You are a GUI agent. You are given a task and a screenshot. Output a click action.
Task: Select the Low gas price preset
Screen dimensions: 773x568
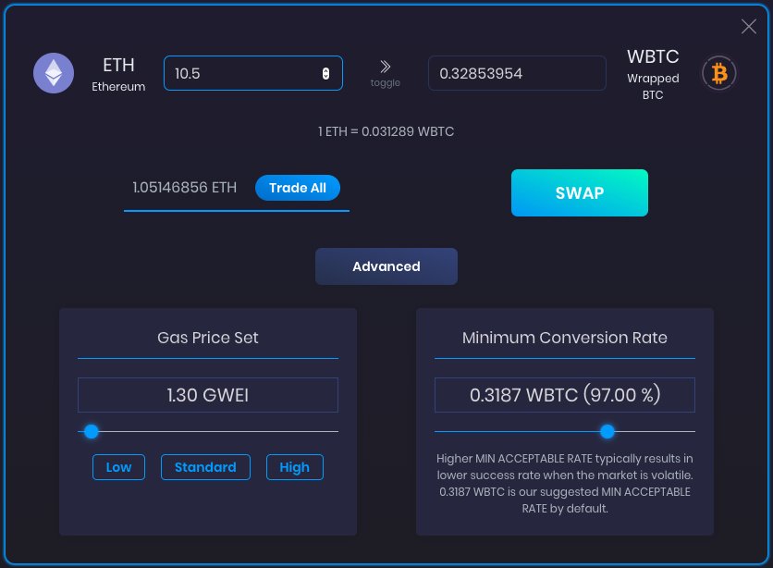[118, 467]
